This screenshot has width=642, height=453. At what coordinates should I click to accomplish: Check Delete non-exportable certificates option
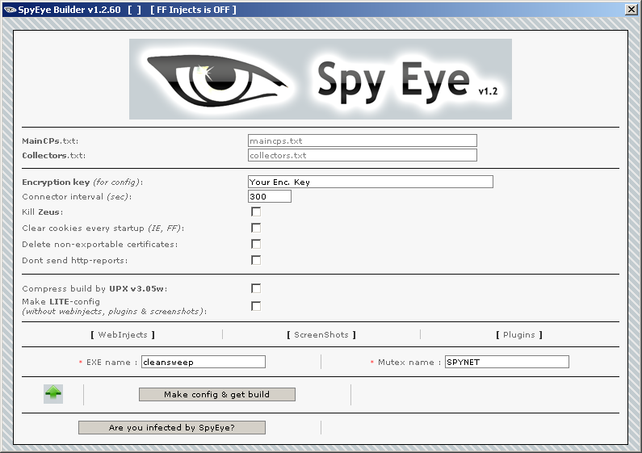pos(256,244)
